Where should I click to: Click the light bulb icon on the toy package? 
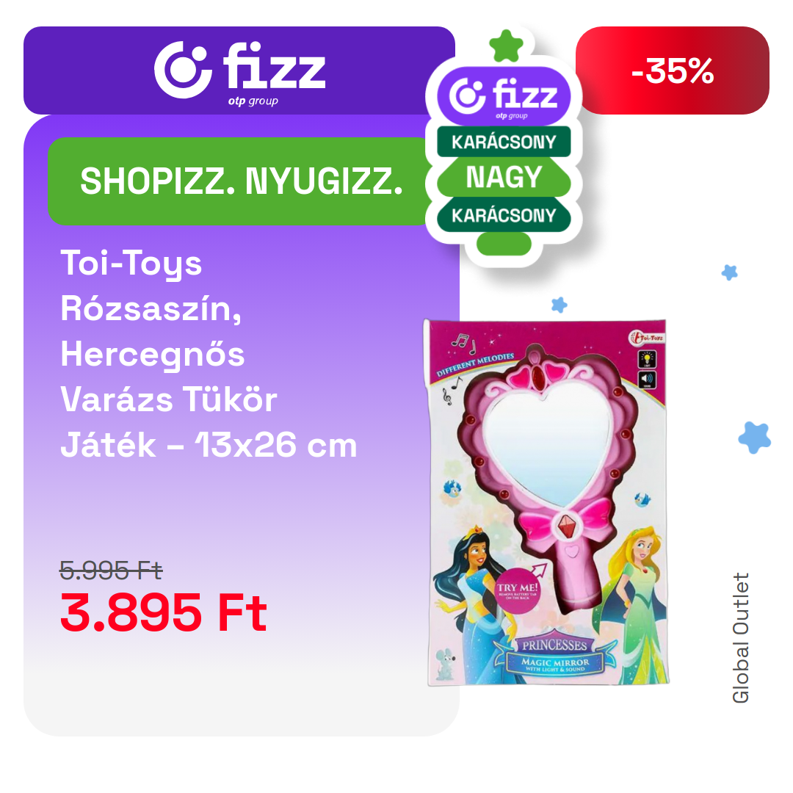(x=647, y=359)
